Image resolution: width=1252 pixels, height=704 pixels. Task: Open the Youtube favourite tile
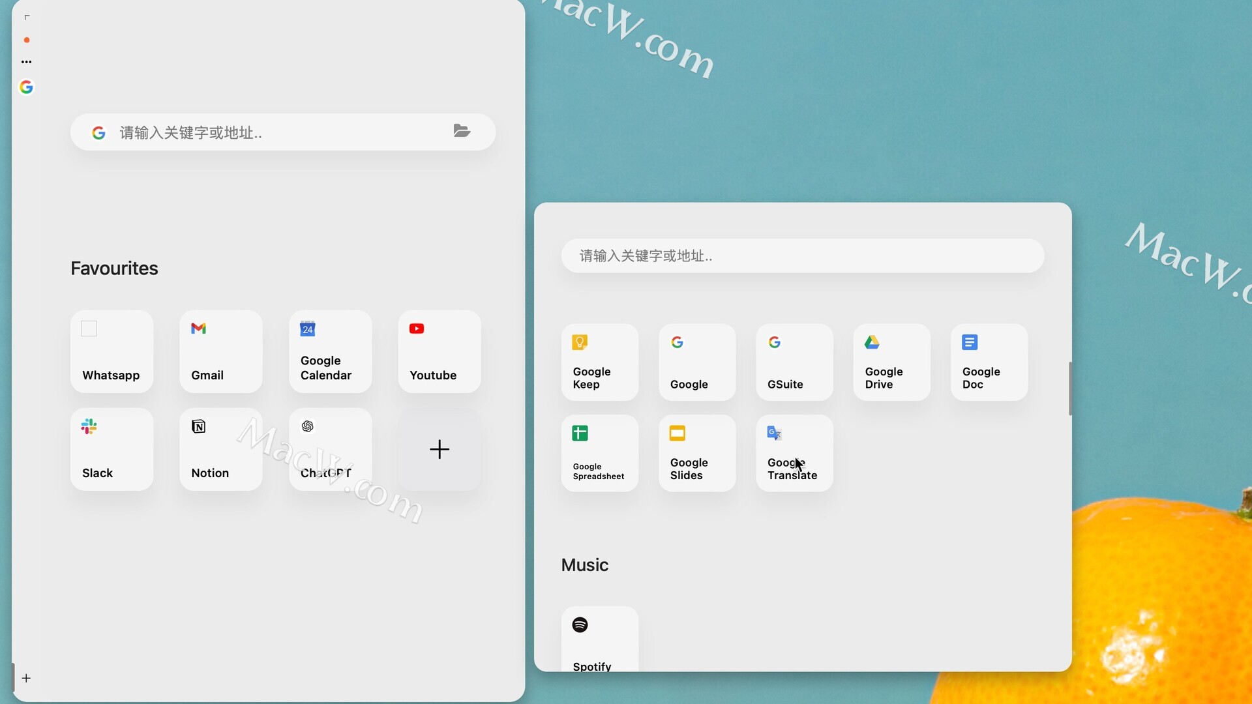pyautogui.click(x=440, y=351)
